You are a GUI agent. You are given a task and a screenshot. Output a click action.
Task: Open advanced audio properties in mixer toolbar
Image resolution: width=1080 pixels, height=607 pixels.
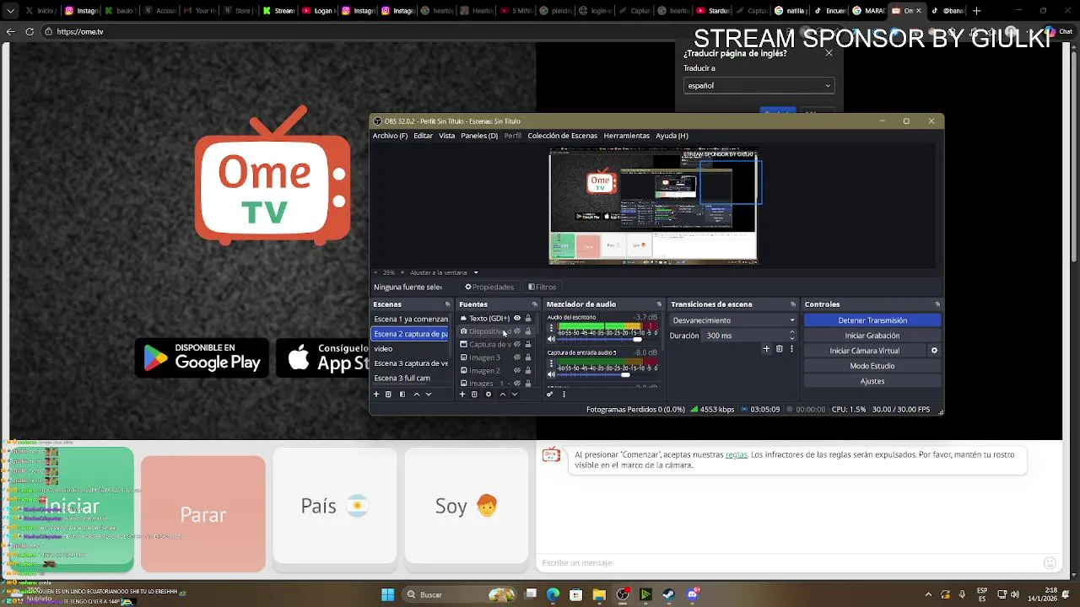click(550, 395)
